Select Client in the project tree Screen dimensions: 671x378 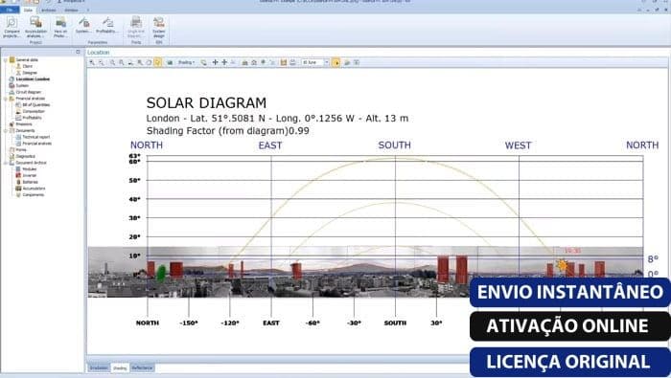pyautogui.click(x=28, y=66)
